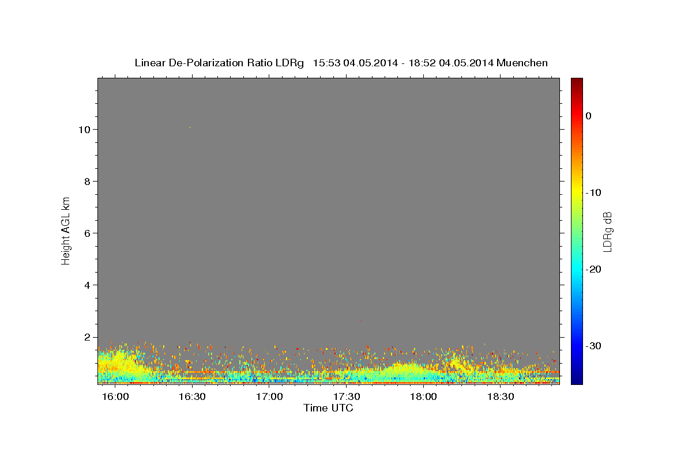The height and width of the screenshot is (461, 692).
Task: Click the 16:30 time tick label
Action: (192, 397)
